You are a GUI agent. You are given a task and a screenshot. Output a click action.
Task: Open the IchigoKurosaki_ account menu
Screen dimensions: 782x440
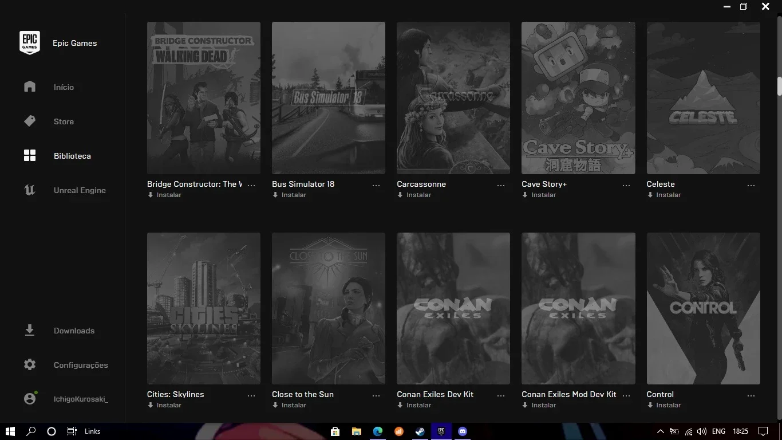point(81,399)
